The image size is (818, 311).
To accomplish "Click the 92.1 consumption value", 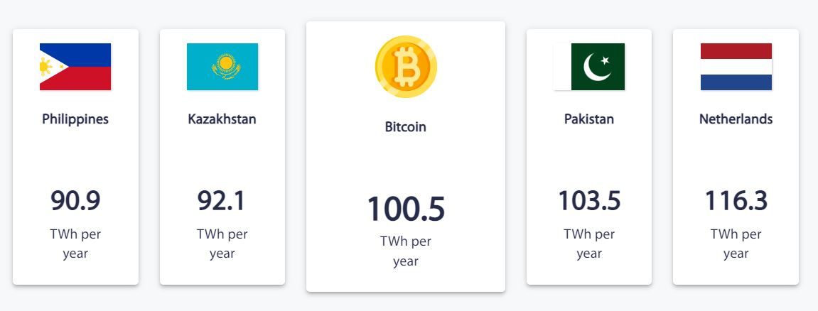I will click(221, 200).
